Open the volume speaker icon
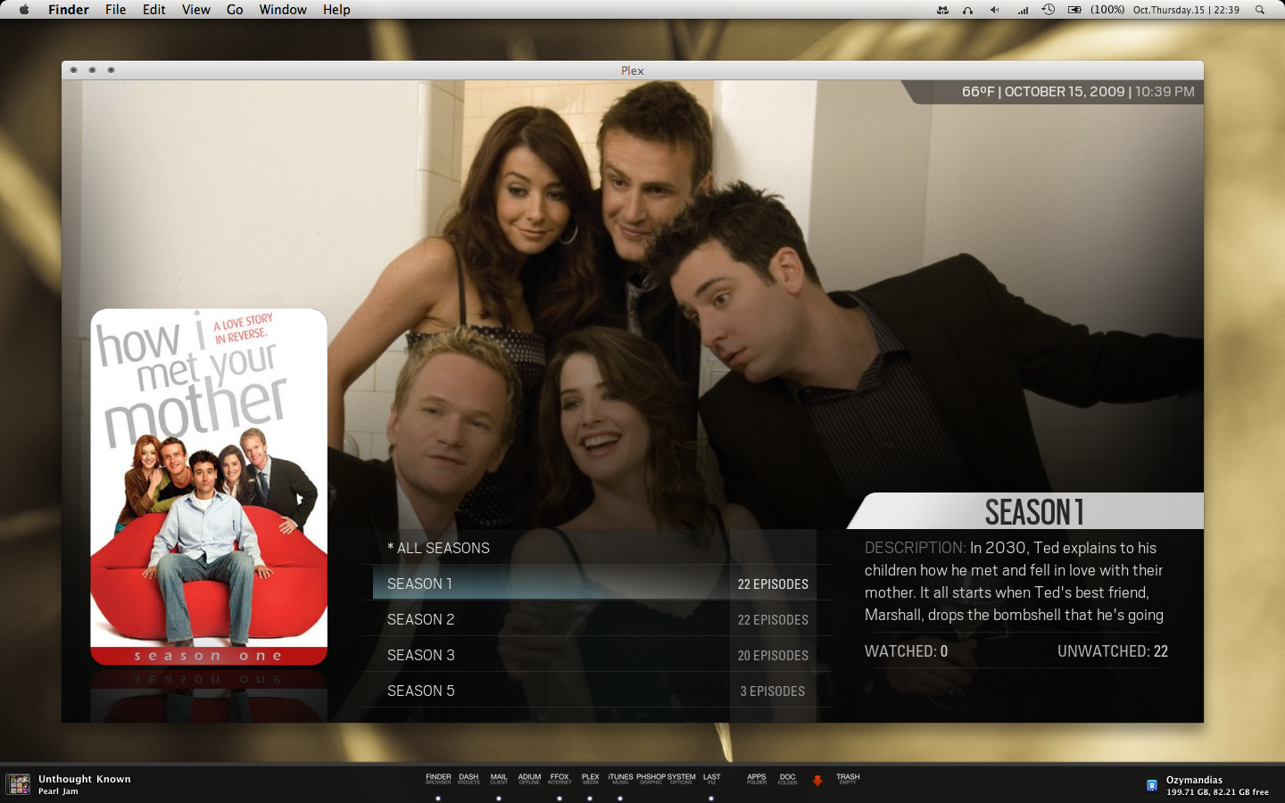The width and height of the screenshot is (1285, 803). pyautogui.click(x=994, y=10)
